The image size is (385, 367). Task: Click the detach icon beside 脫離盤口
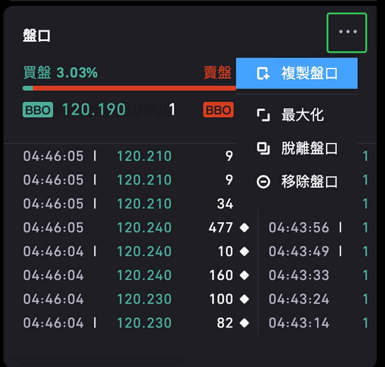point(263,148)
